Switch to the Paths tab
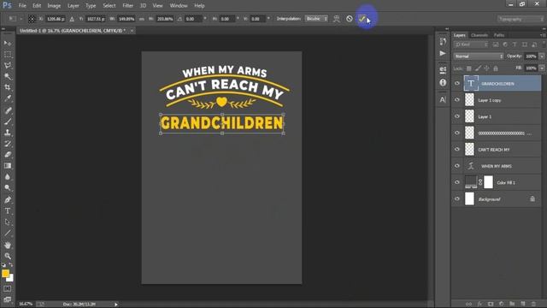Viewport: 547px width, 308px height. coord(499,35)
